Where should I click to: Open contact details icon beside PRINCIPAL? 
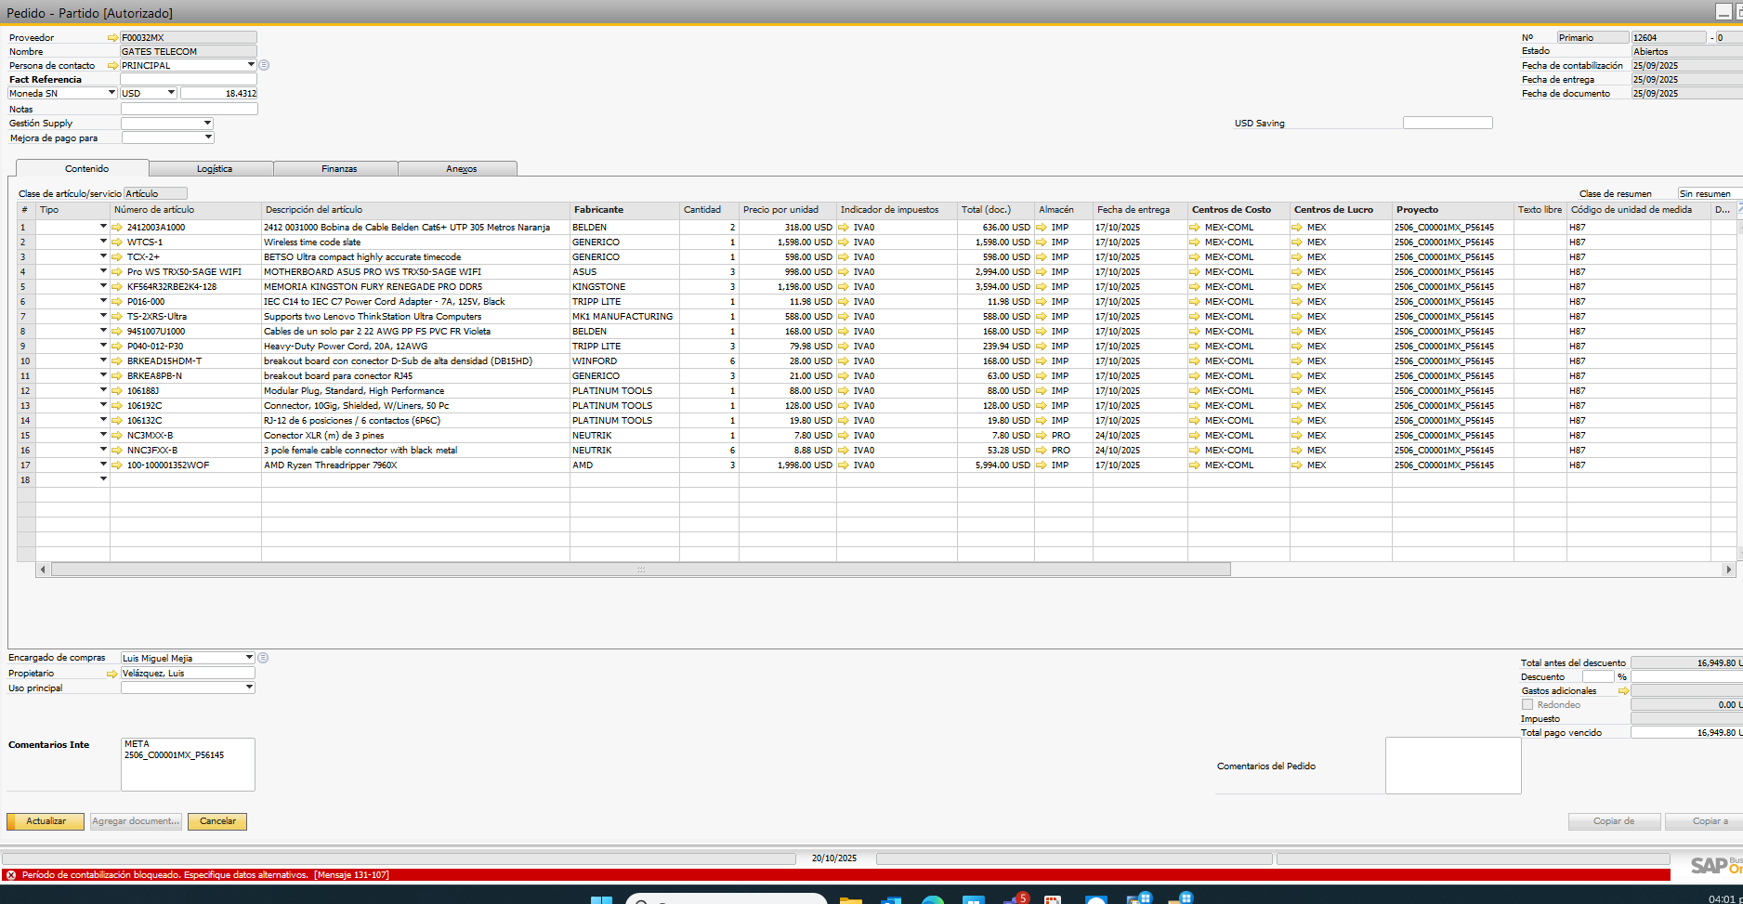click(264, 65)
